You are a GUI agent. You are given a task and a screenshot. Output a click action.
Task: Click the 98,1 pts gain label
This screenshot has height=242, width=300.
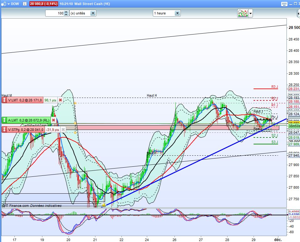[x=50, y=100]
